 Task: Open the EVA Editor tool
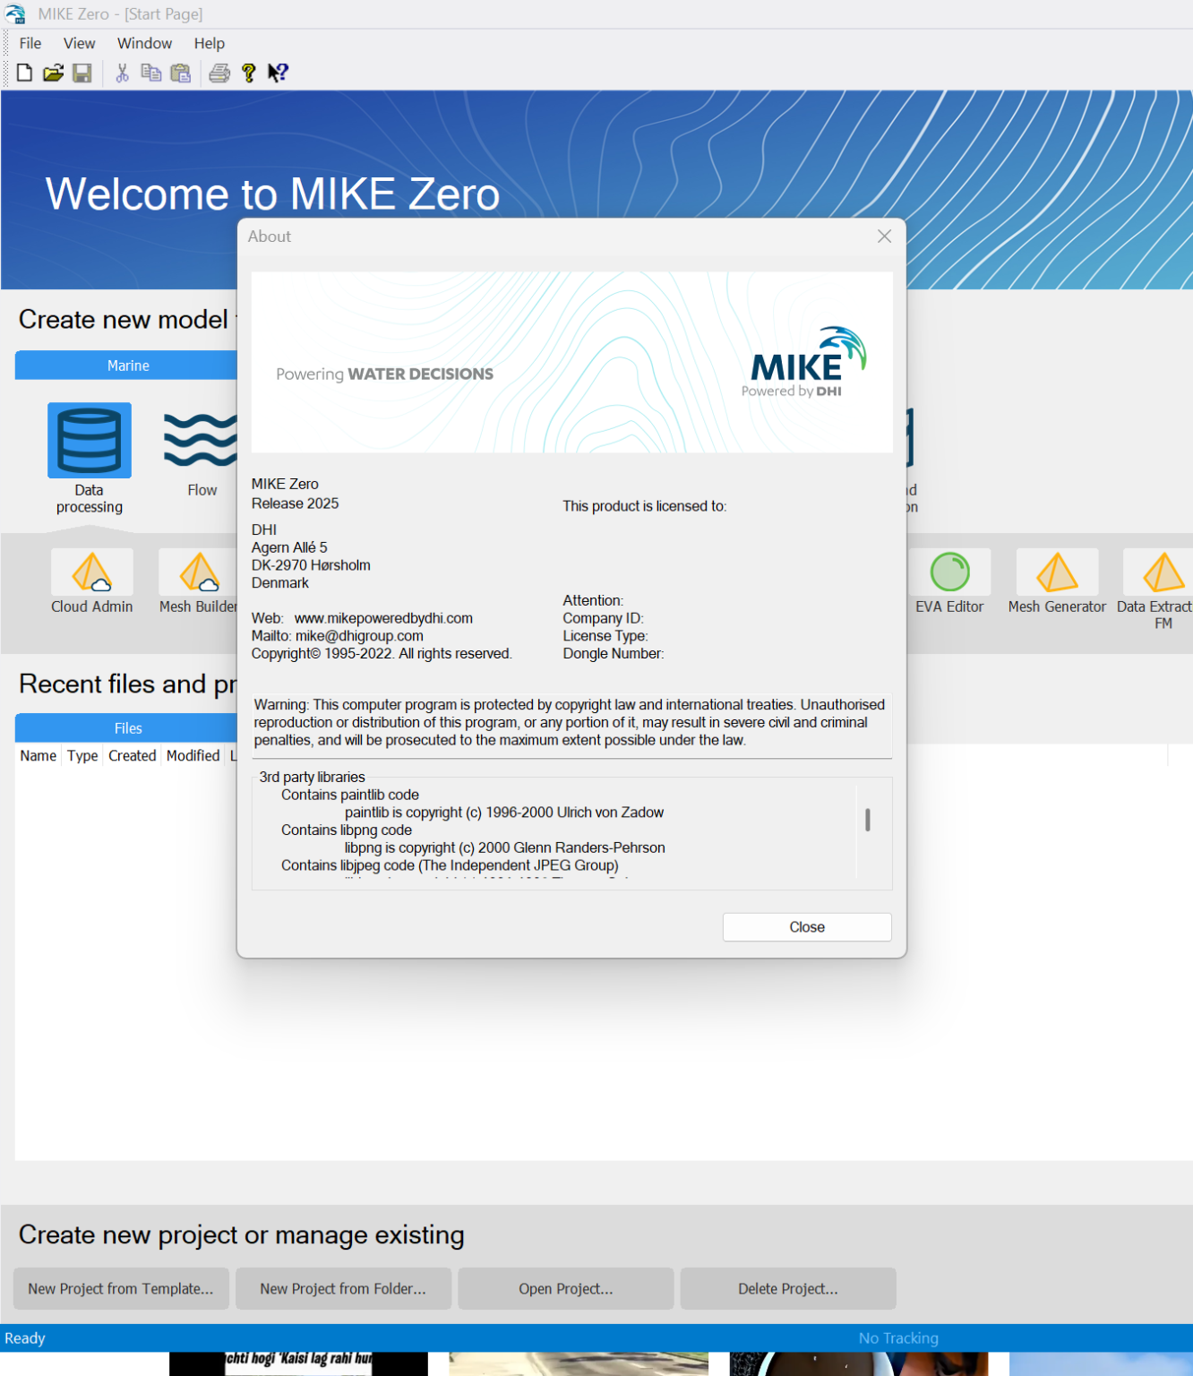(x=949, y=572)
